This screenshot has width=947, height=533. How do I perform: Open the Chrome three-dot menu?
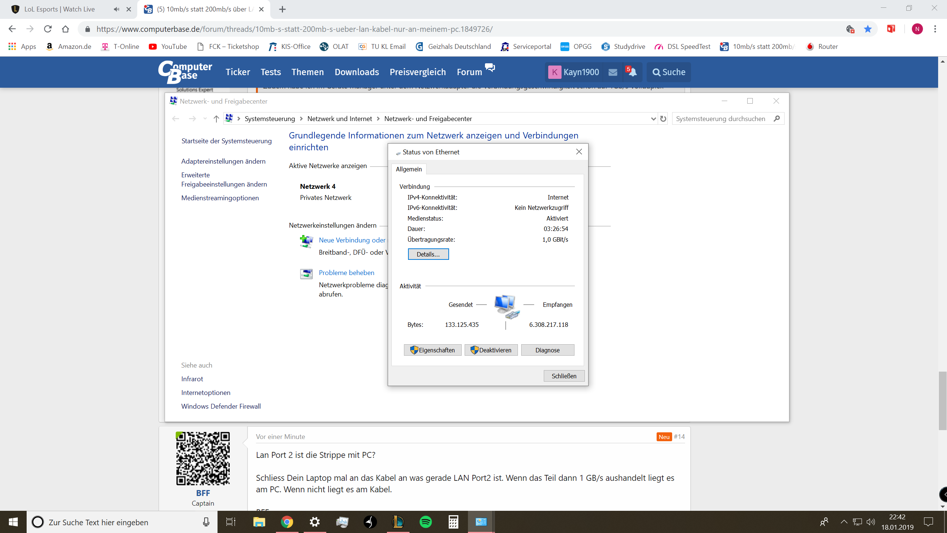[x=935, y=29]
